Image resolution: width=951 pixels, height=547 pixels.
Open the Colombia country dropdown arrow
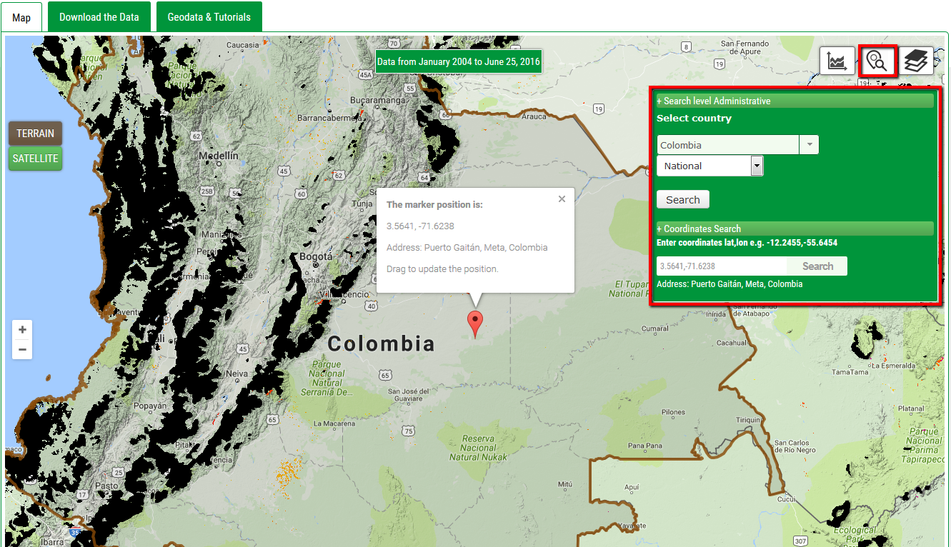click(x=810, y=145)
